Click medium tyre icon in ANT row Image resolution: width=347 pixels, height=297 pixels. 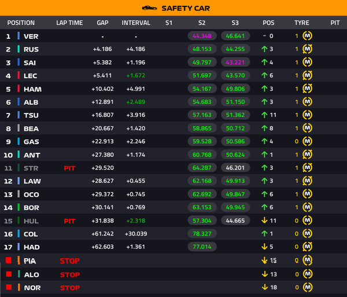pos(308,155)
